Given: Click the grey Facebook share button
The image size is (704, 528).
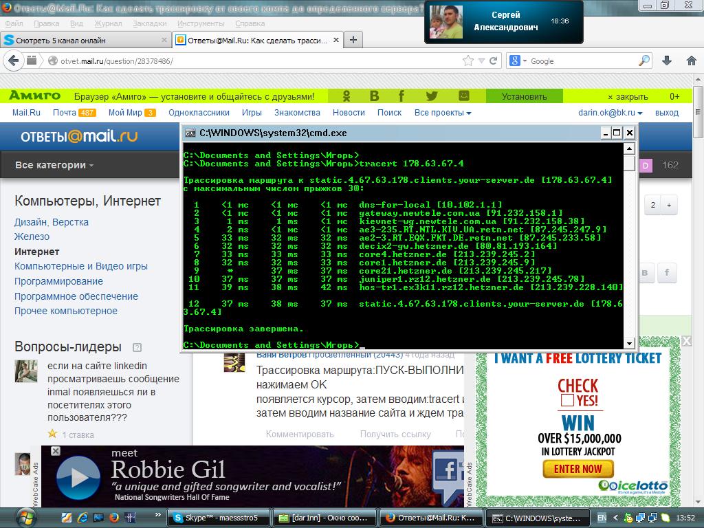Looking at the screenshot, I should 667,272.
